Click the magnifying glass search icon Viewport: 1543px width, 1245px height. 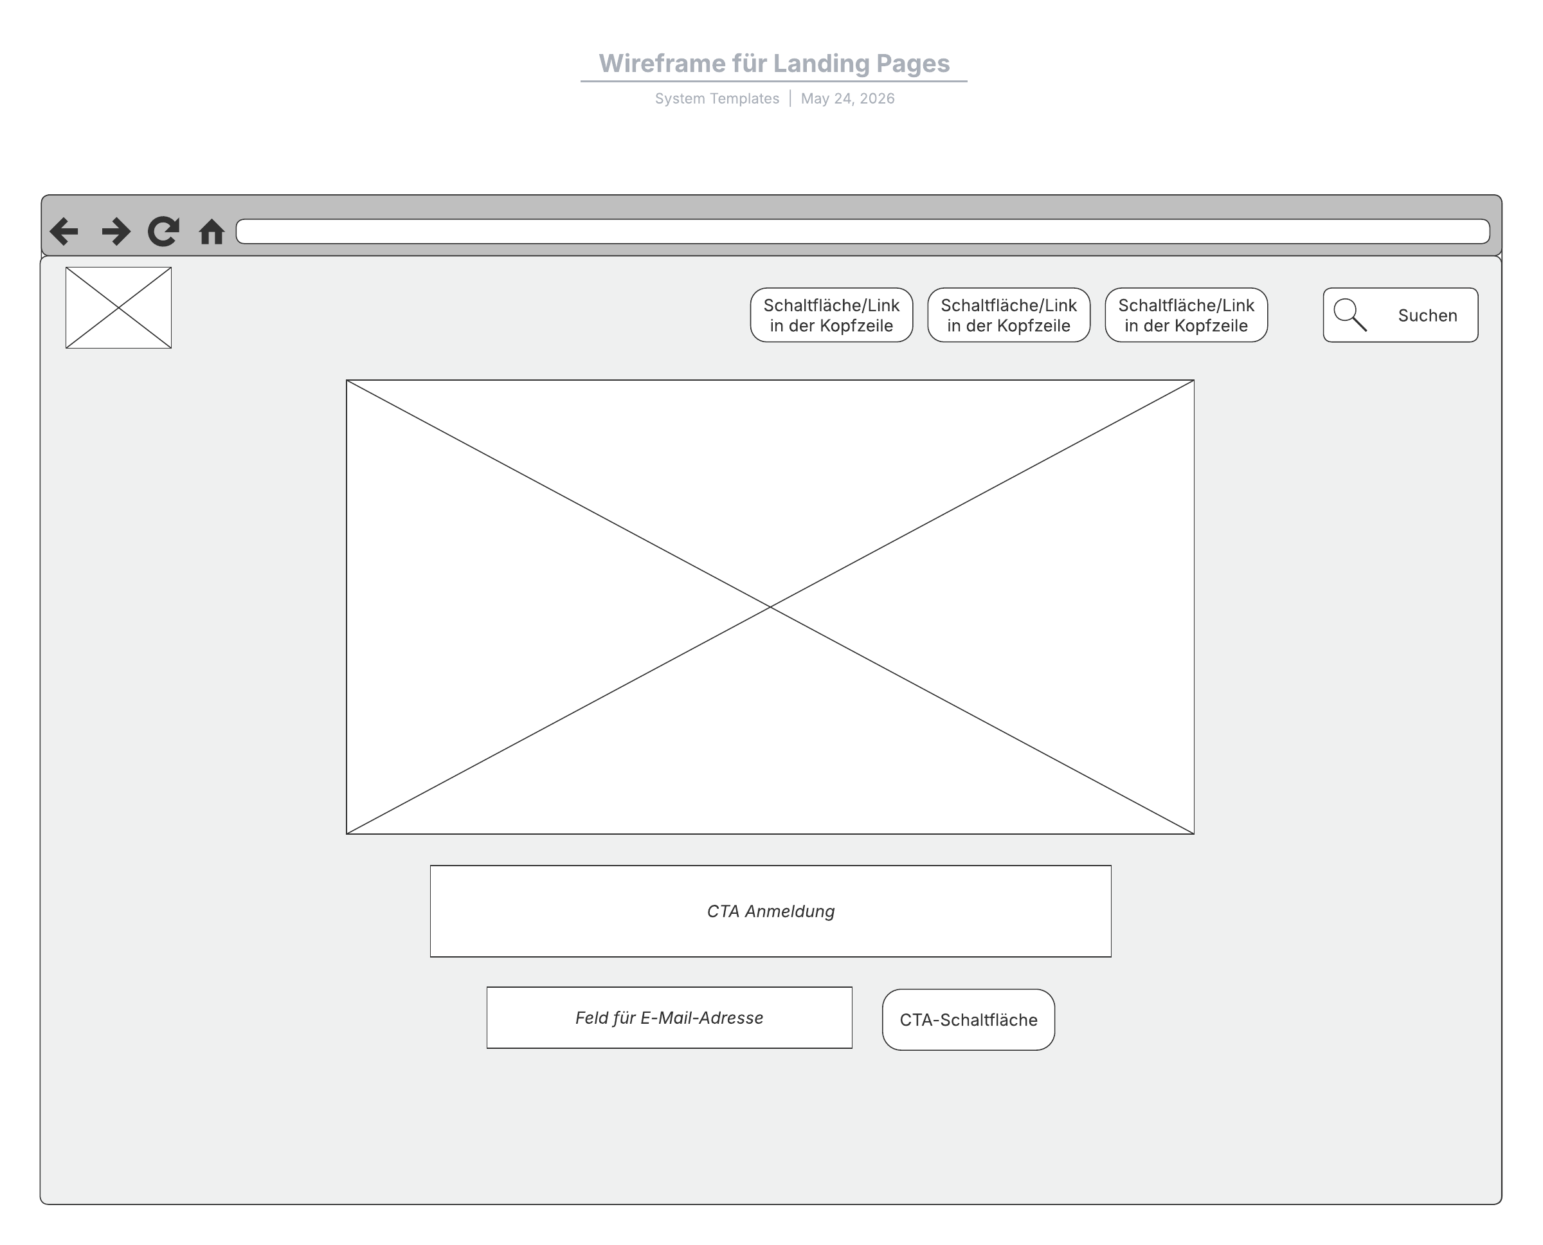[x=1349, y=315]
